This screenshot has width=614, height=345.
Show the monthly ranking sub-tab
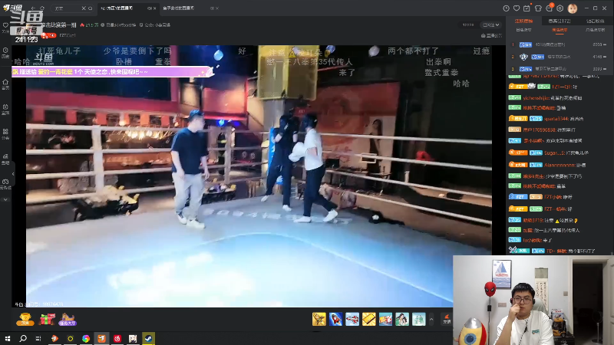pyautogui.click(x=595, y=30)
